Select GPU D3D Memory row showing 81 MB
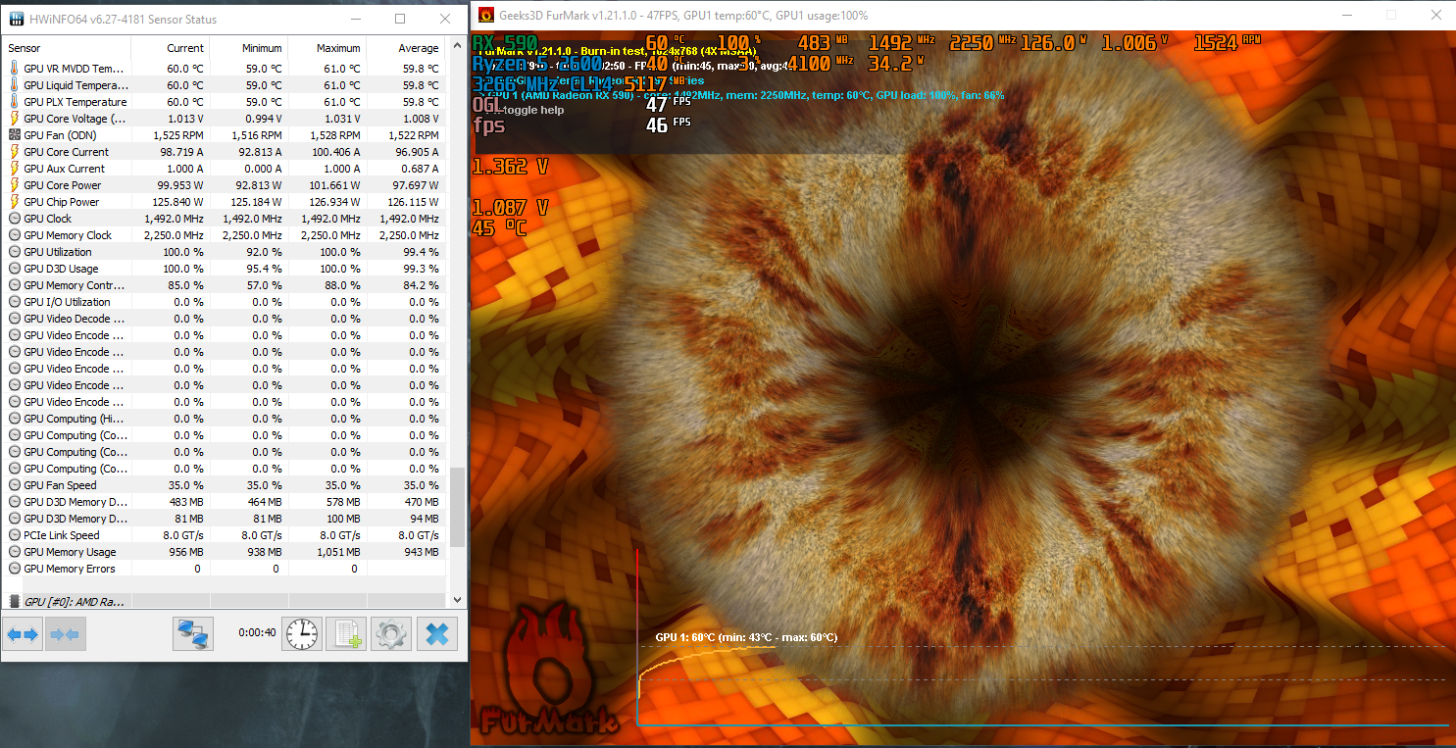Screen dimensions: 1456x748 [225, 519]
